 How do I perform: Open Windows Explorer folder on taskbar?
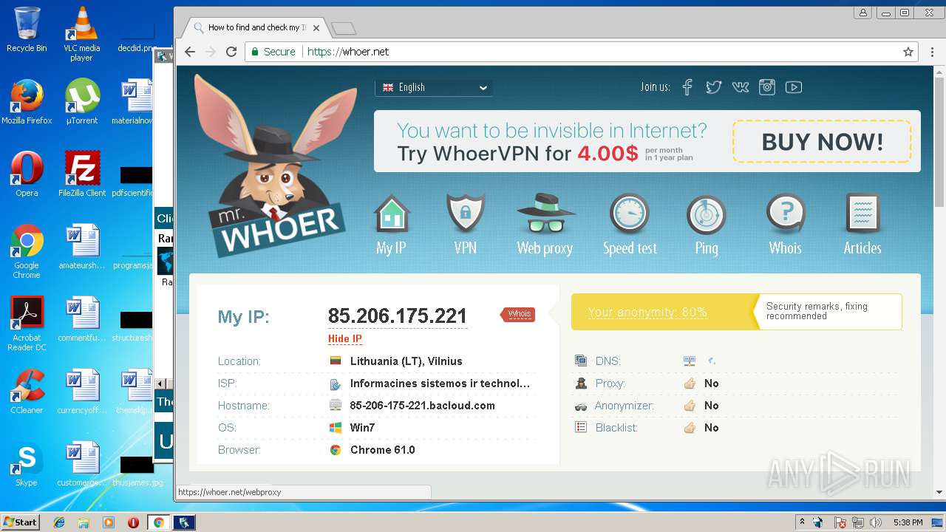click(x=84, y=522)
